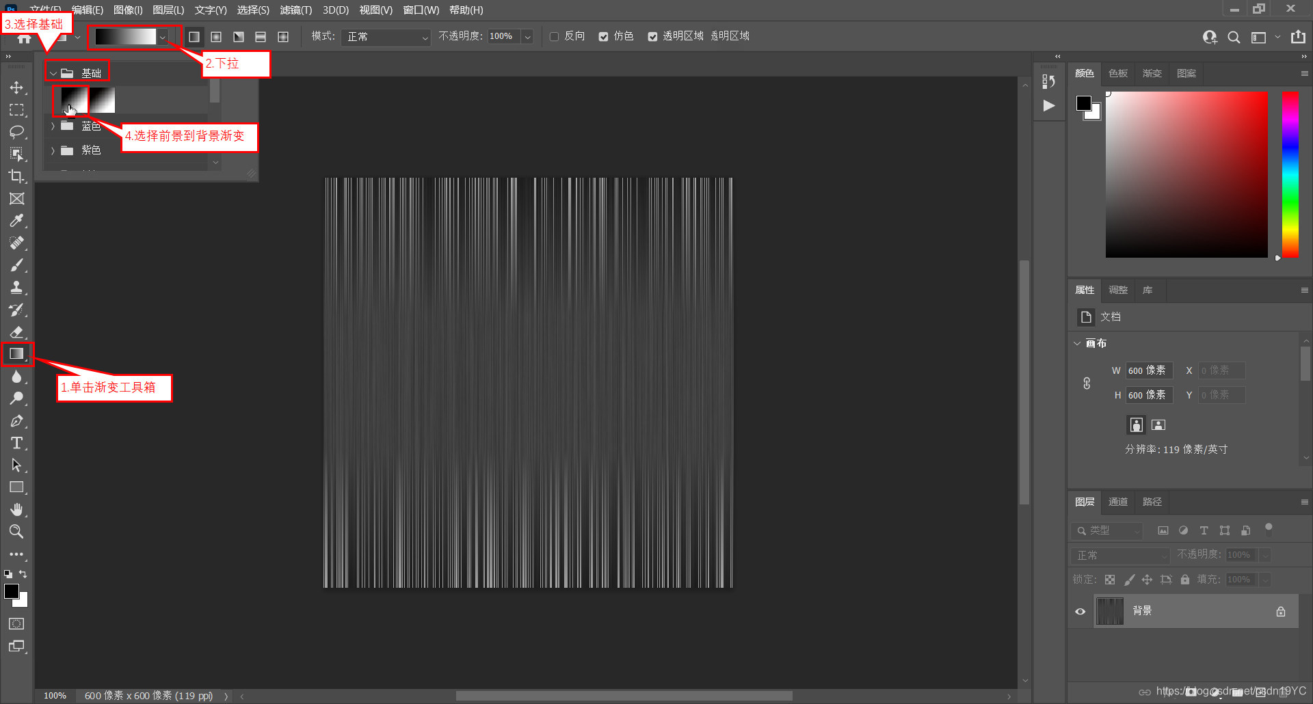Select the History Brush tool

click(16, 310)
